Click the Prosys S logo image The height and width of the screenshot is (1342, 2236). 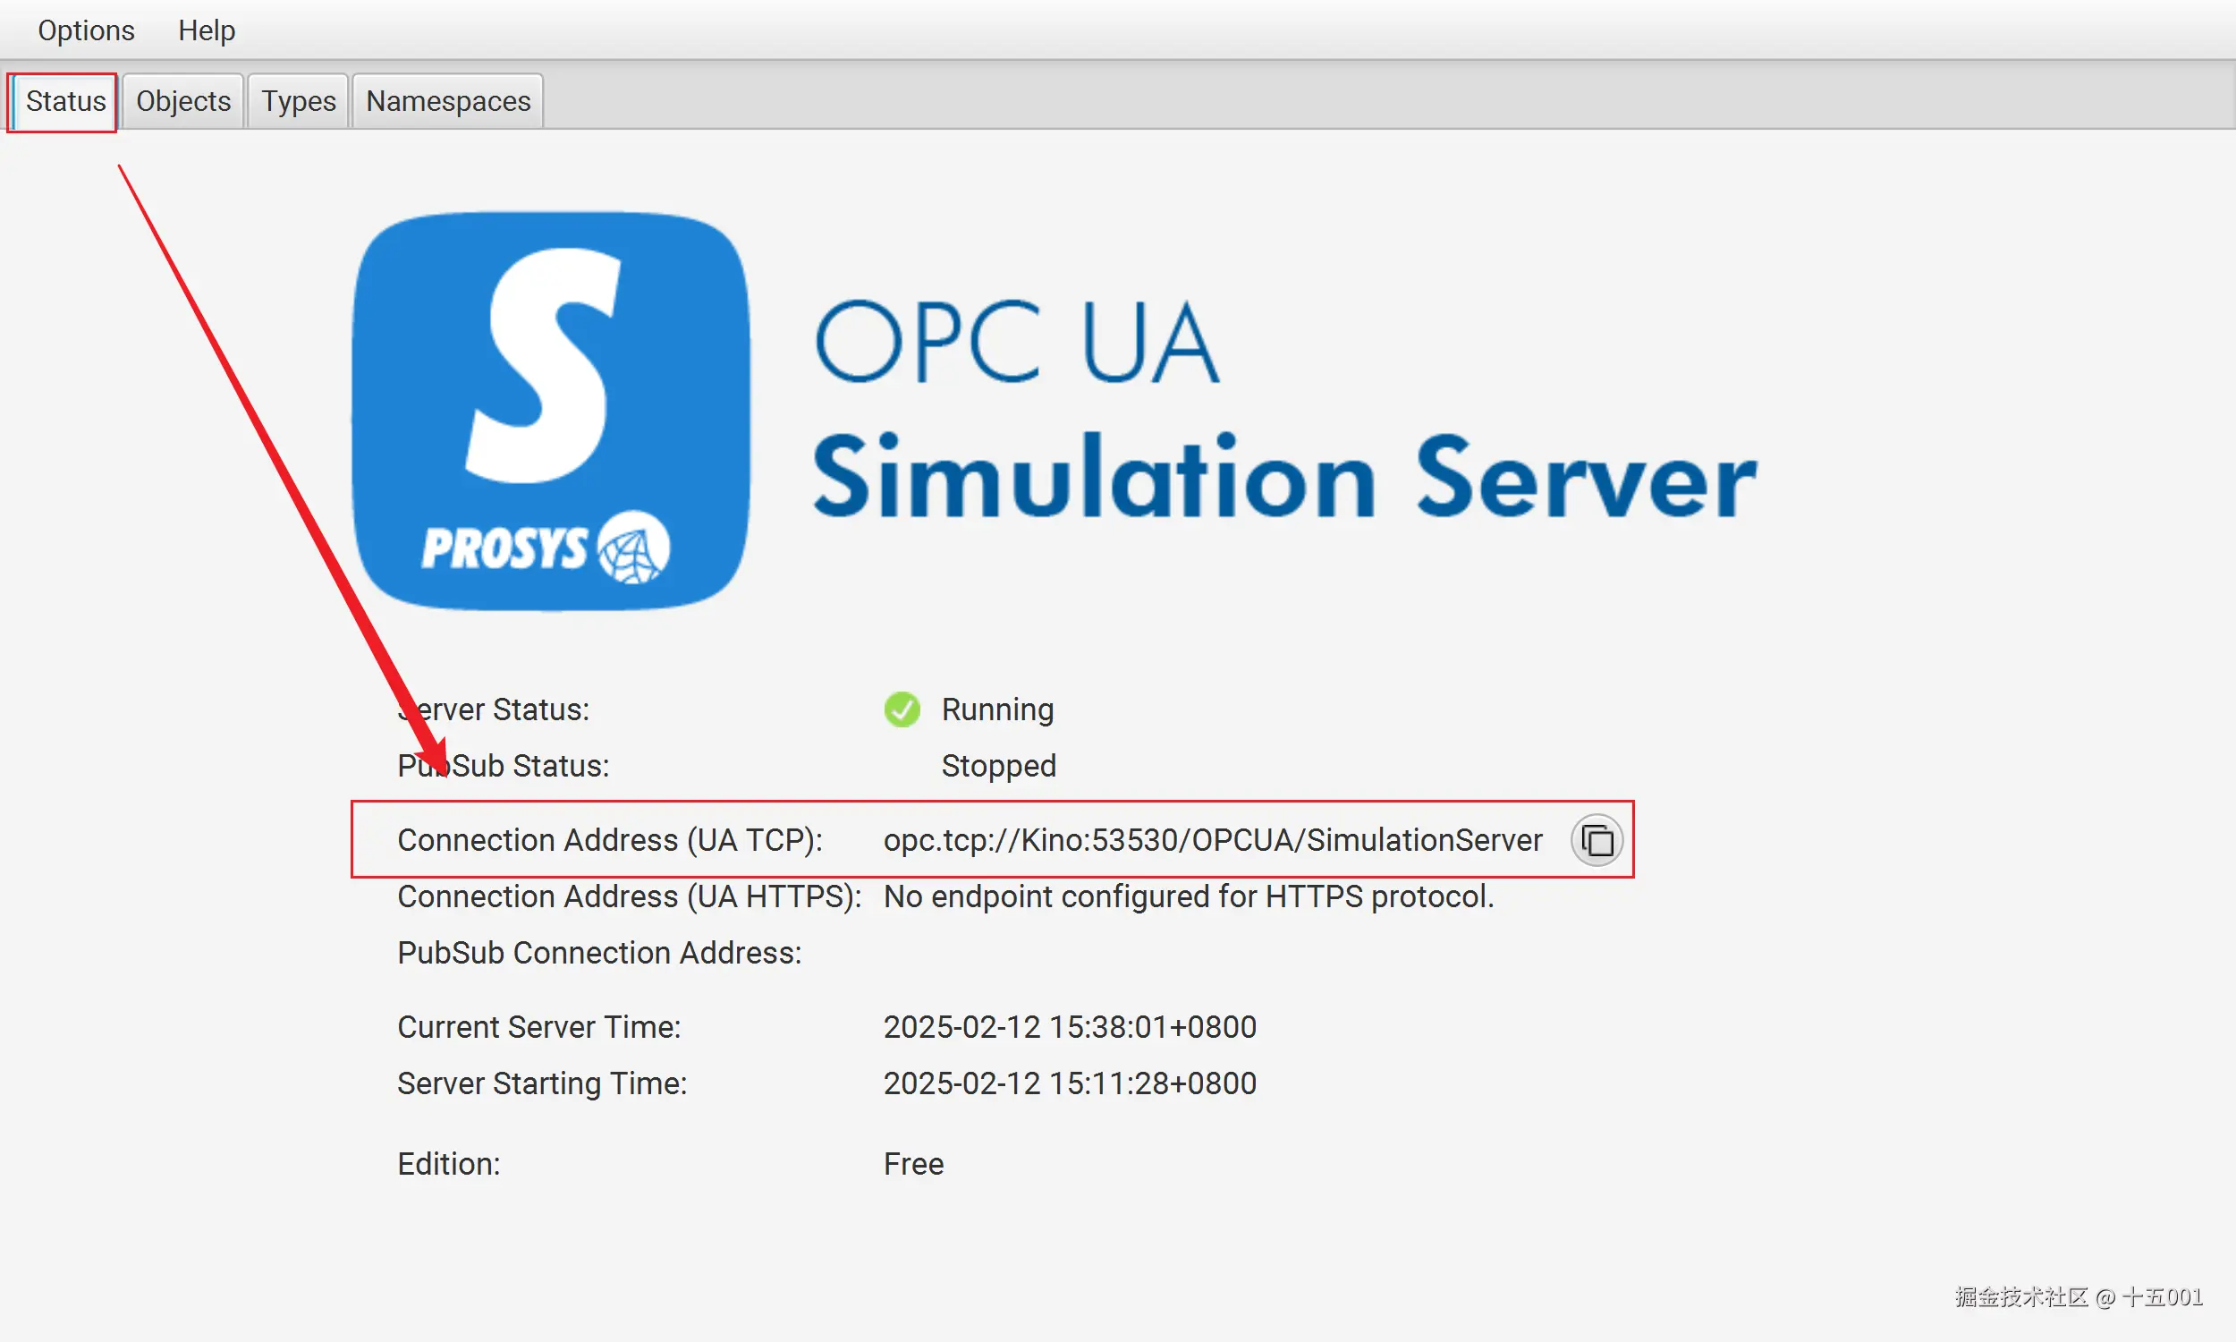click(550, 411)
